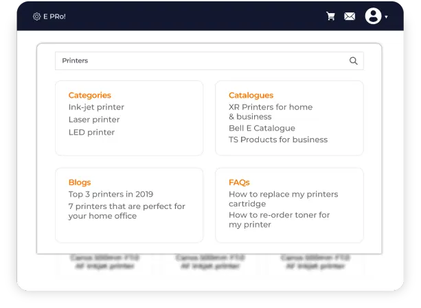Click the search magnifier icon
This screenshot has width=421, height=308.
tap(354, 60)
